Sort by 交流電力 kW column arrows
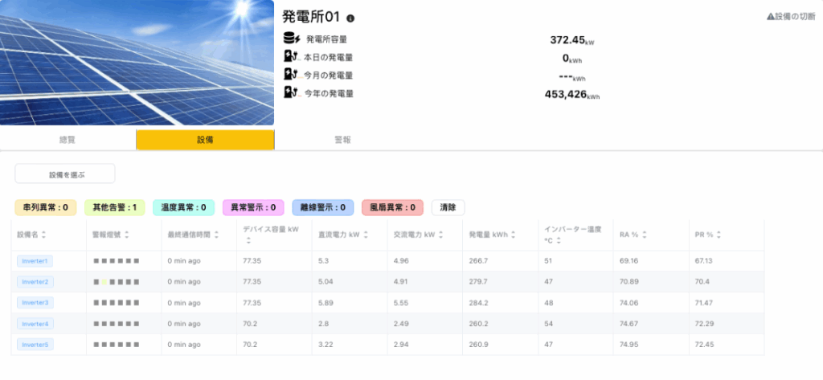This screenshot has height=380, width=823. (x=440, y=235)
